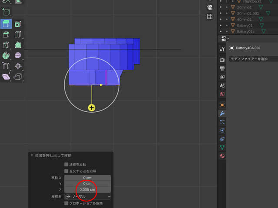Select the Bevel tool
This screenshot has height=208, width=278.
[x=6, y=34]
